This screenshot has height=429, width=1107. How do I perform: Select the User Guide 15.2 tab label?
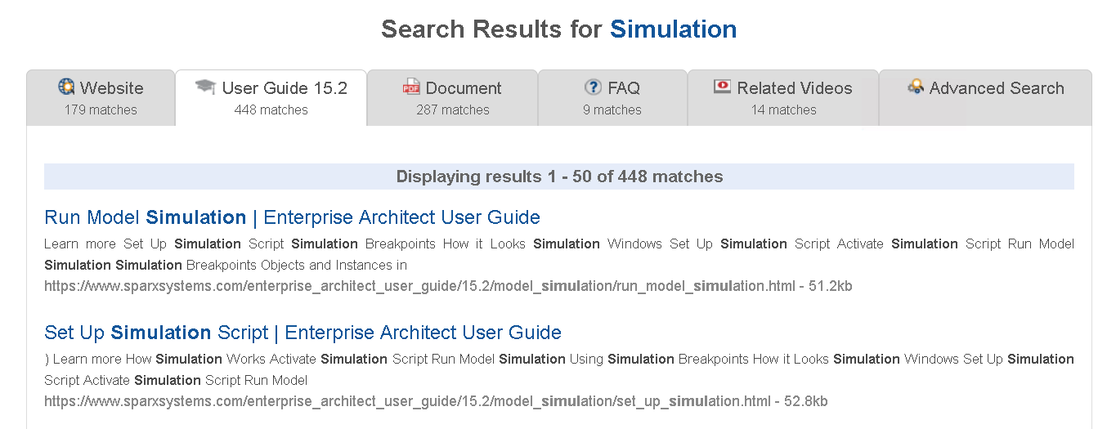click(x=285, y=88)
